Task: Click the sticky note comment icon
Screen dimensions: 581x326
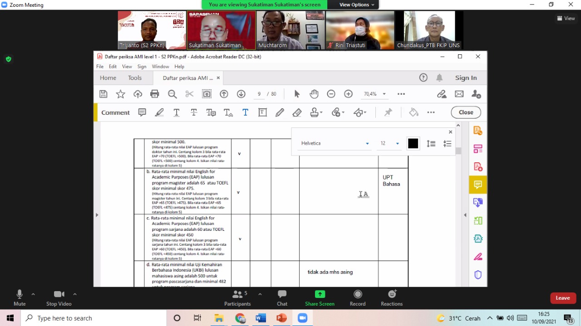Action: coord(142,112)
